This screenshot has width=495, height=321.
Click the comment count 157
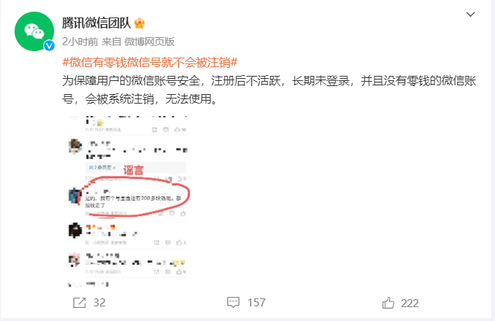[x=256, y=303]
